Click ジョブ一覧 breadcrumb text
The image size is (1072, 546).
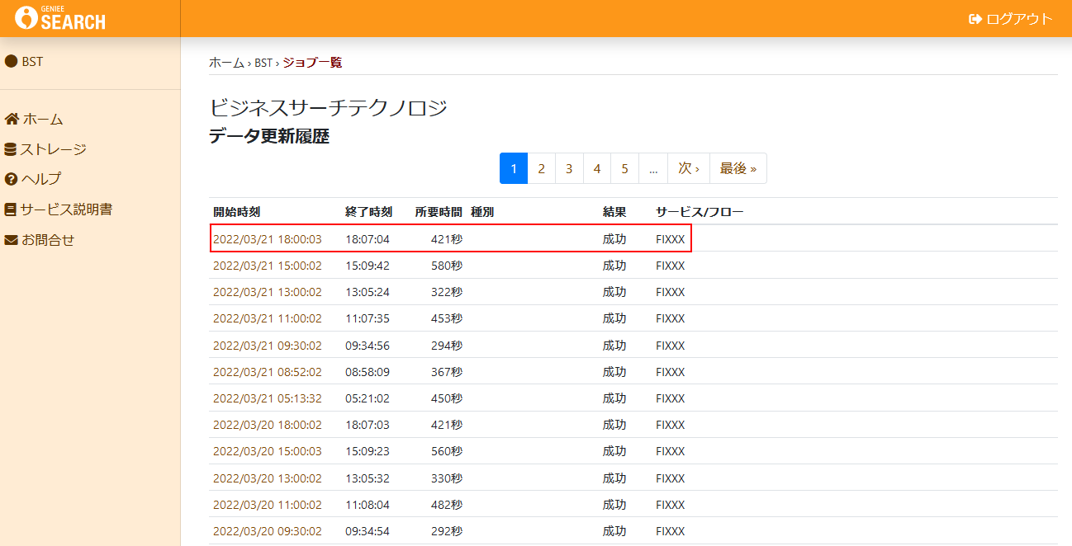tap(312, 63)
